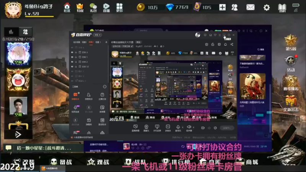Toggle visibility of layer 文本 3
The height and width of the screenshot is (172, 306).
click(x=72, y=52)
